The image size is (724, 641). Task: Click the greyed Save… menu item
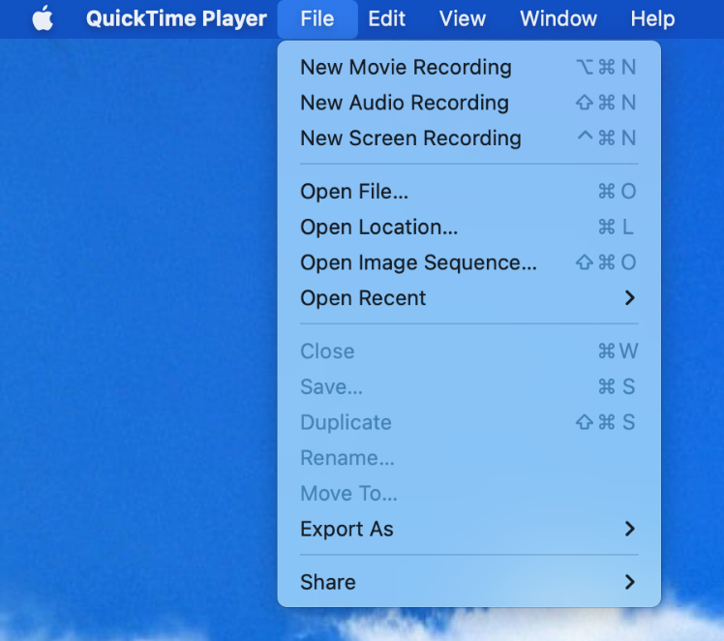[468, 386]
